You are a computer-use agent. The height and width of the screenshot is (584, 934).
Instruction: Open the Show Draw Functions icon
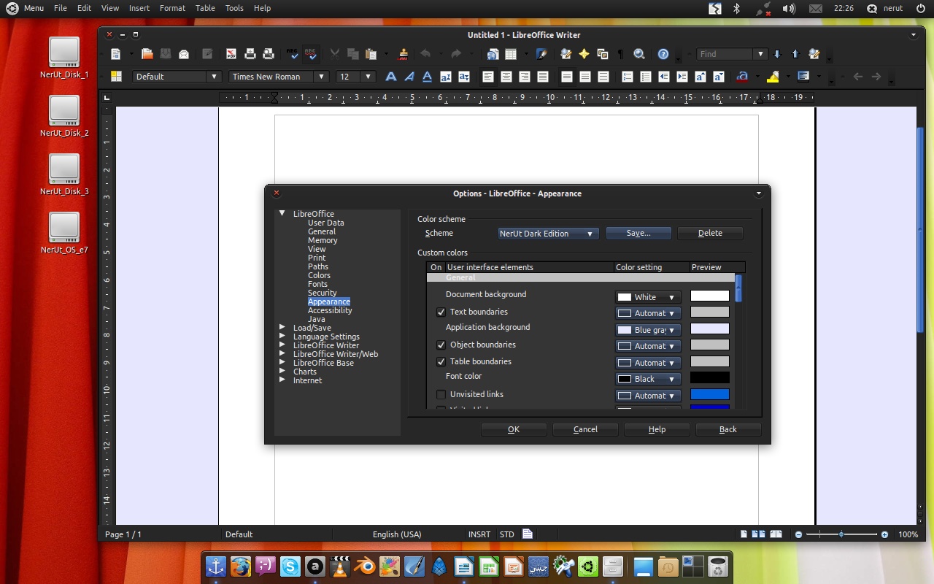point(542,54)
